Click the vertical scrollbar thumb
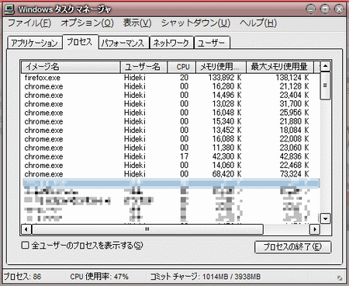 click(x=325, y=85)
